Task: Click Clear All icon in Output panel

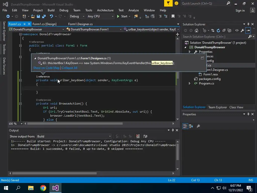Action: pos(138,136)
